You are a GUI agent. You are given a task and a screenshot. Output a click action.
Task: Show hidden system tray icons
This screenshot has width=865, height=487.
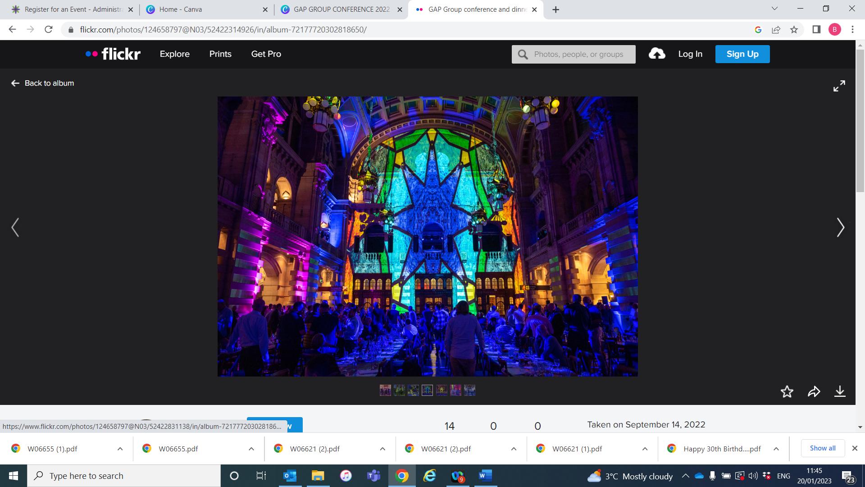685,476
